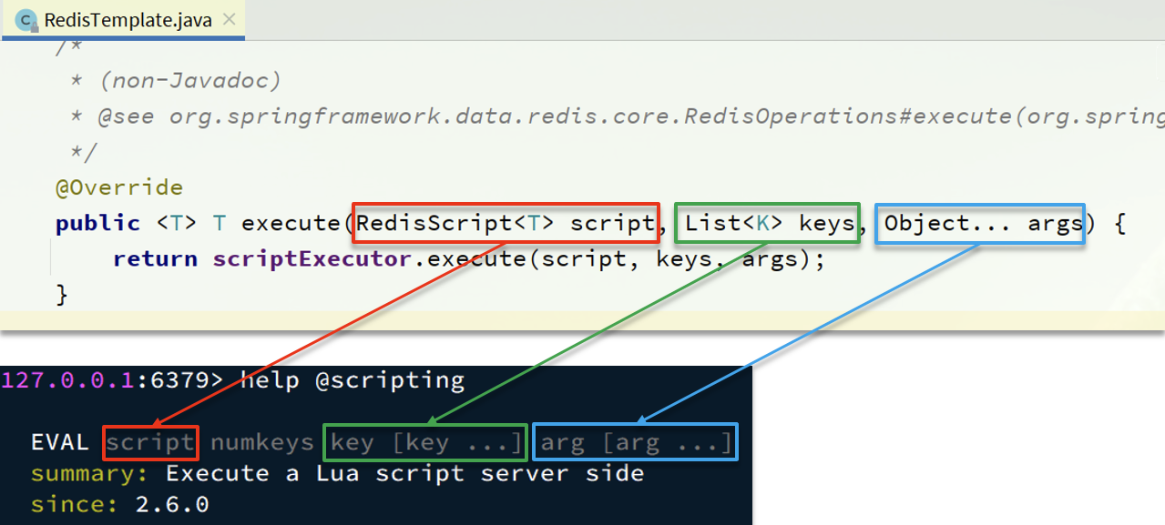Click the scriptExecutor field reference

[313, 259]
